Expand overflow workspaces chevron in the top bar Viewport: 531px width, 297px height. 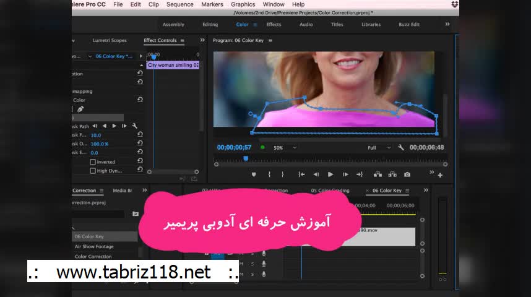pos(447,24)
